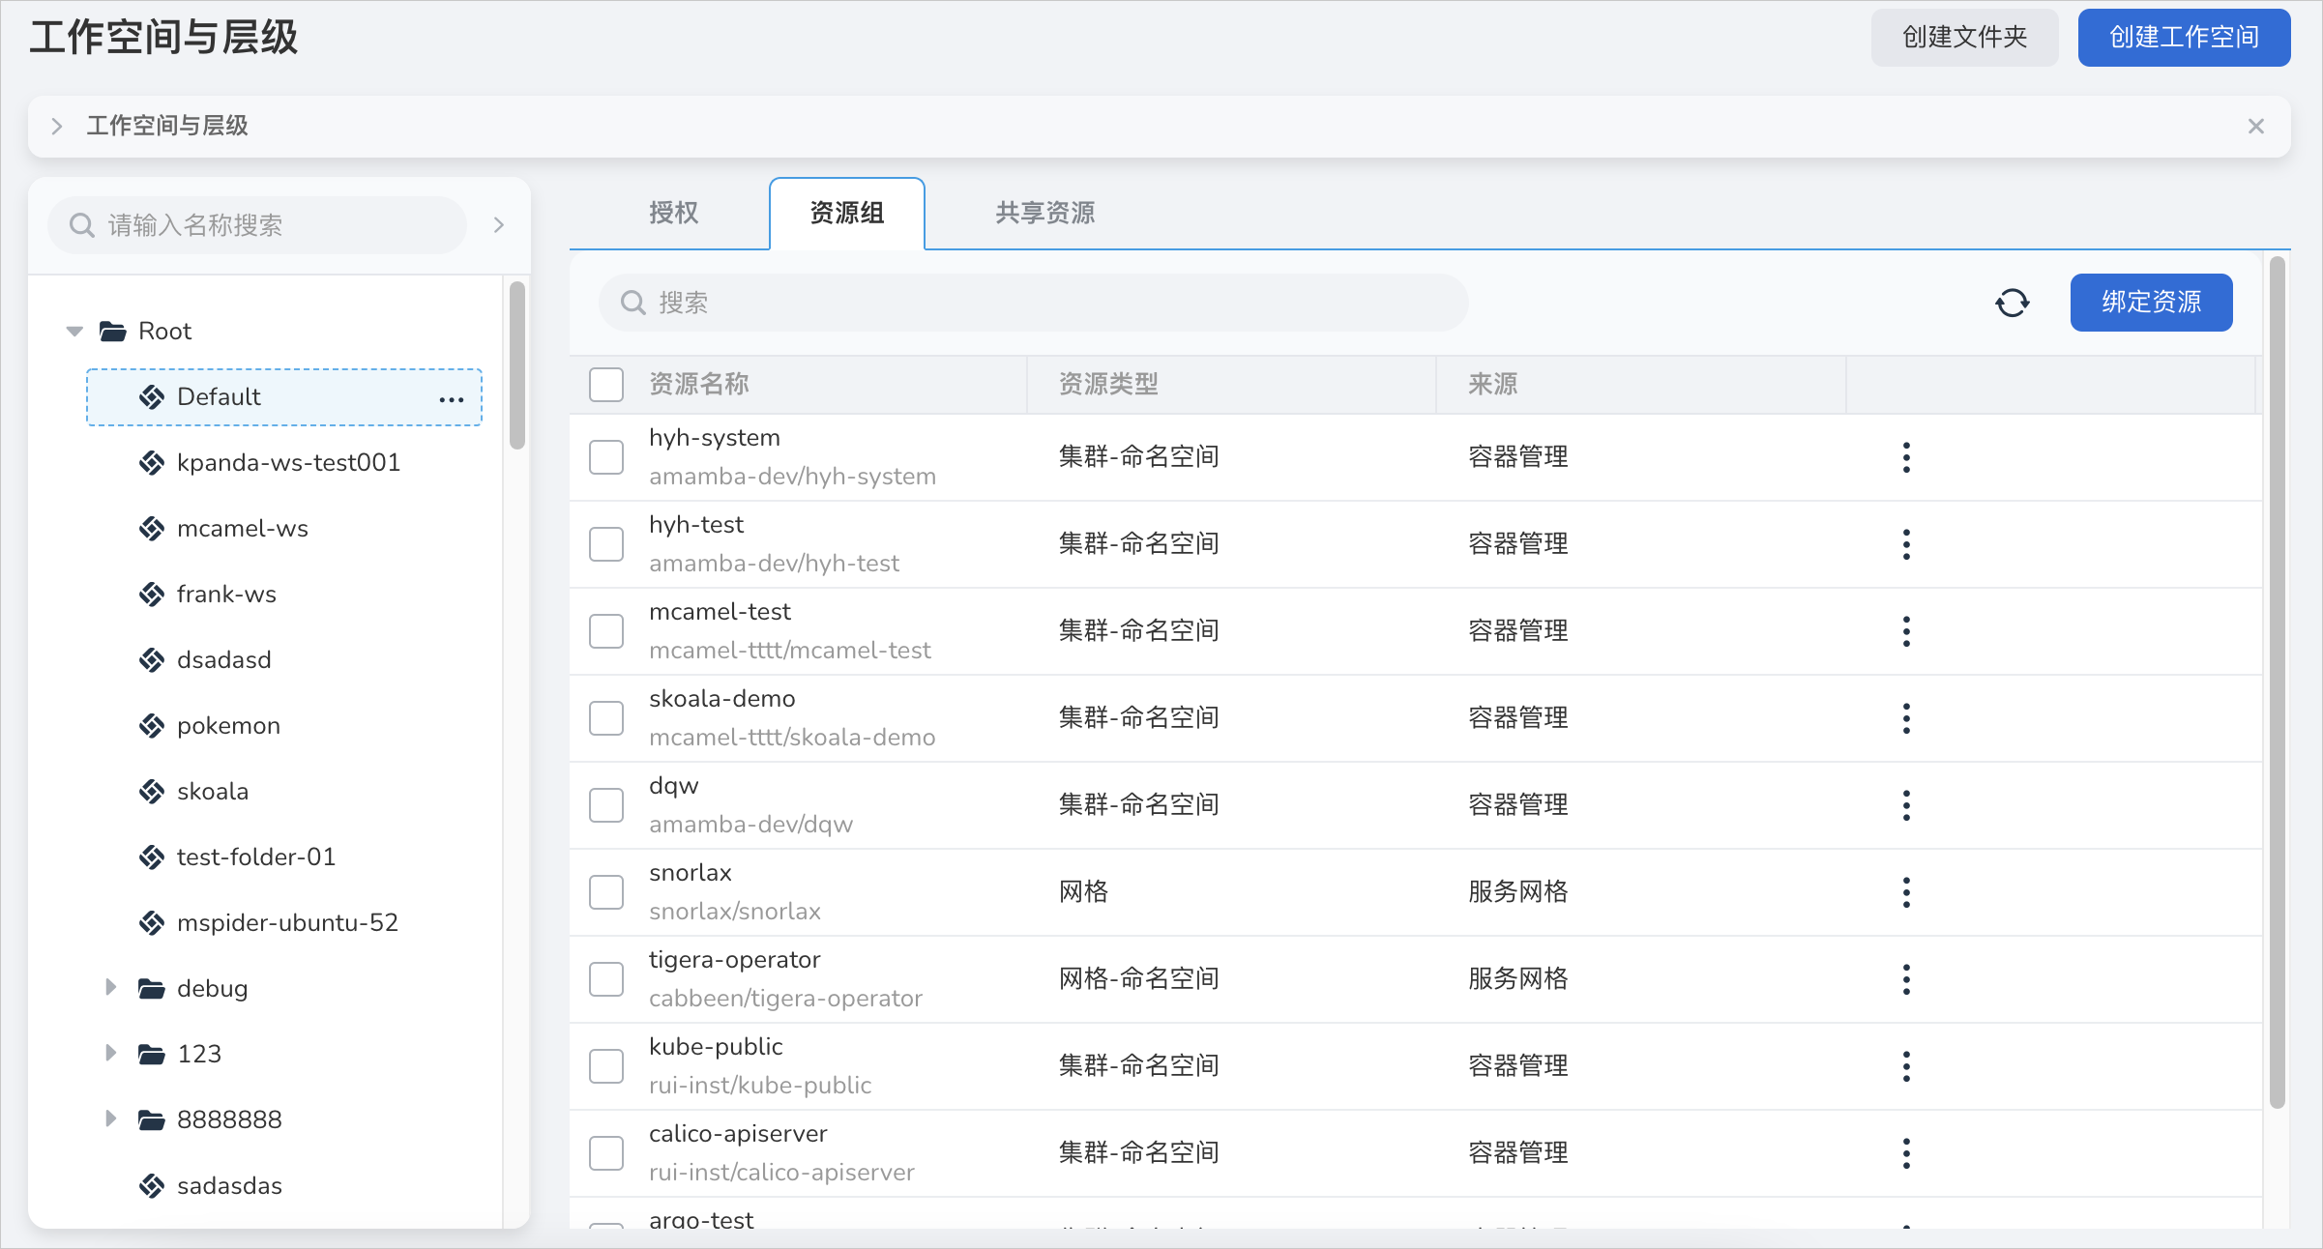
Task: Open the more options dots on Default workspace
Action: coord(452,398)
